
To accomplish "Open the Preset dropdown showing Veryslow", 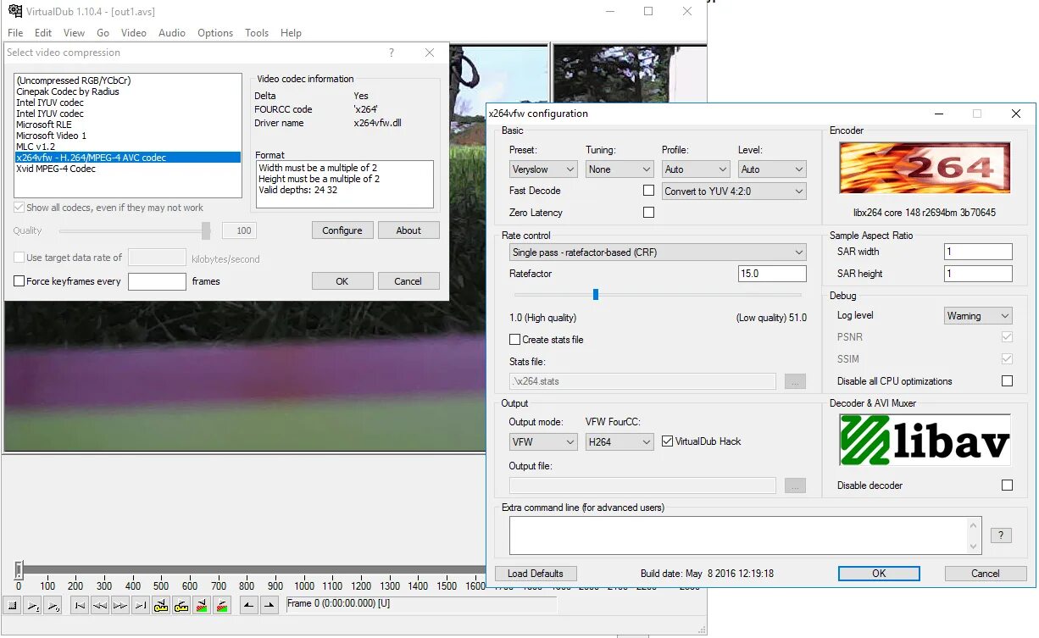I will point(543,169).
